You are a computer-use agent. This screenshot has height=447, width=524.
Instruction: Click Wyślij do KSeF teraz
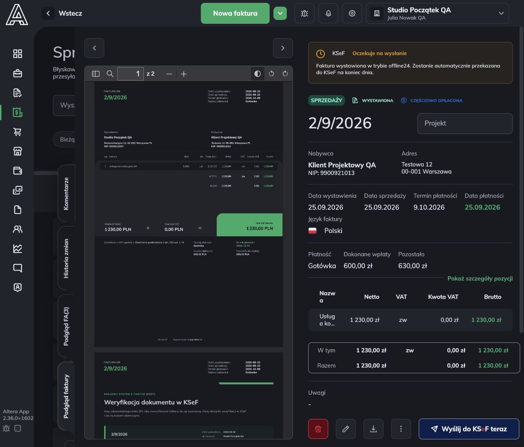click(x=469, y=429)
